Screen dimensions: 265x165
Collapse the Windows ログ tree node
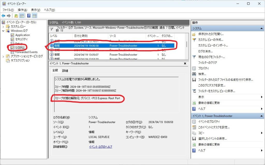coord(3,31)
